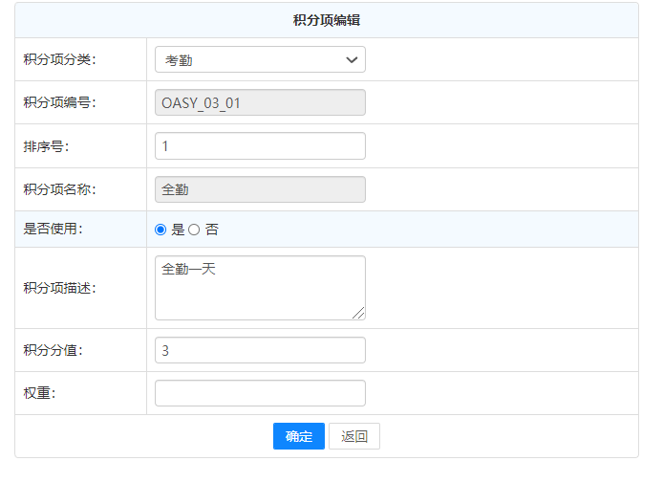Click the 是否使用 label

[53, 230]
